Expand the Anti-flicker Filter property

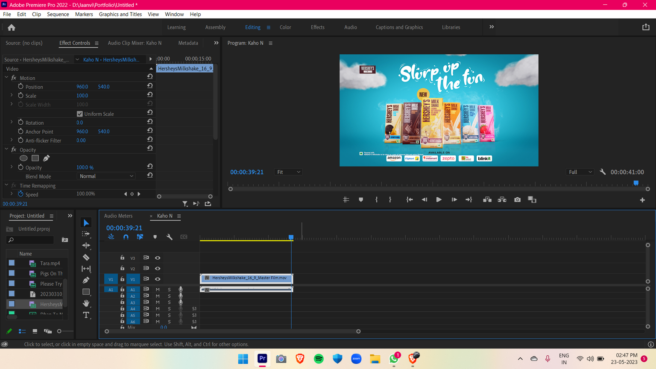pyautogui.click(x=12, y=140)
